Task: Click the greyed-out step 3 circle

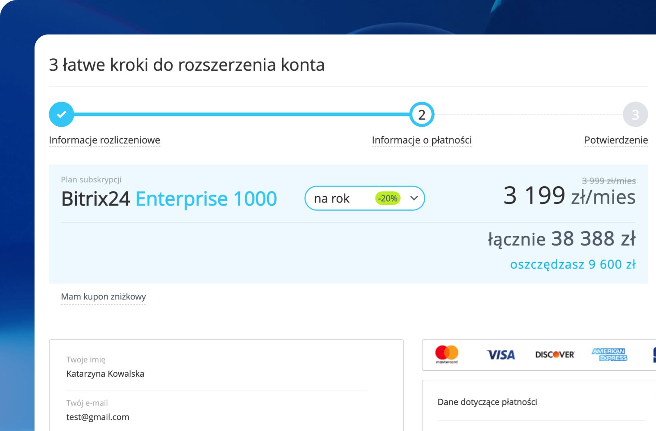Action: 635,114
